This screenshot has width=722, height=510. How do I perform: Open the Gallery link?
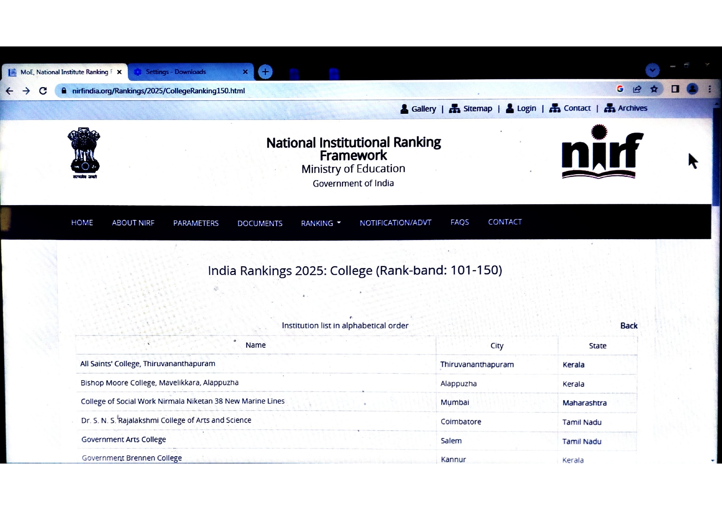coord(424,109)
